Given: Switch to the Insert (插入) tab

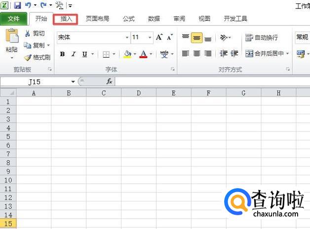Looking at the screenshot, I should coord(66,19).
